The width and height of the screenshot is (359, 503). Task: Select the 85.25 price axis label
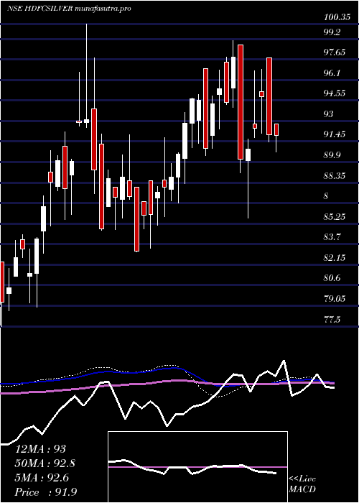[x=335, y=216]
